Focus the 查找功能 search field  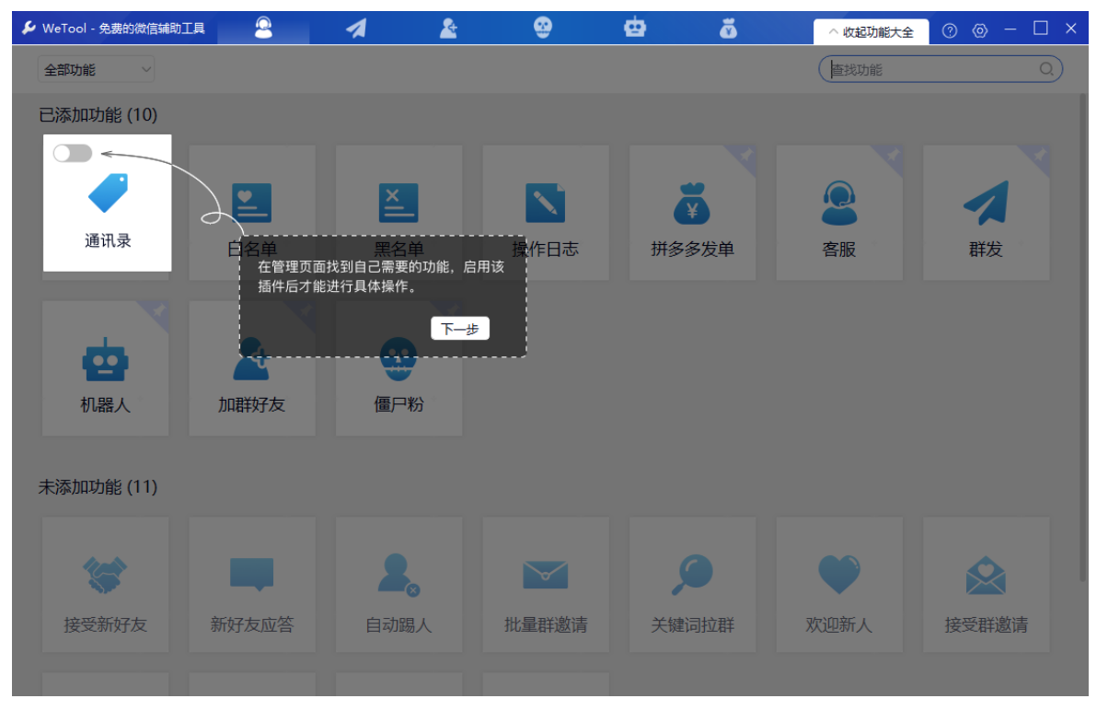(x=941, y=69)
